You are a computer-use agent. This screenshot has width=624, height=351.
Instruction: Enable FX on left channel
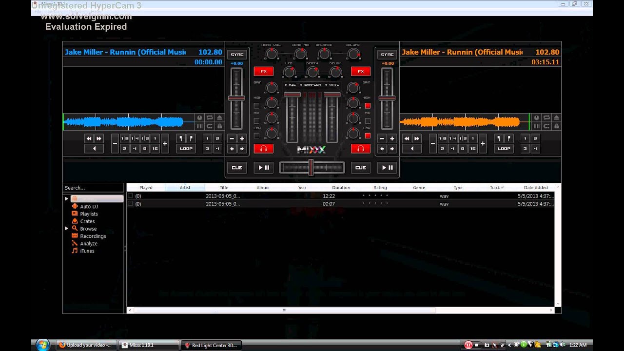[264, 71]
